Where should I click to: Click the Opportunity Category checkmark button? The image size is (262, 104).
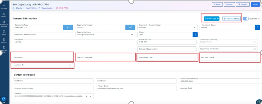(130, 27)
